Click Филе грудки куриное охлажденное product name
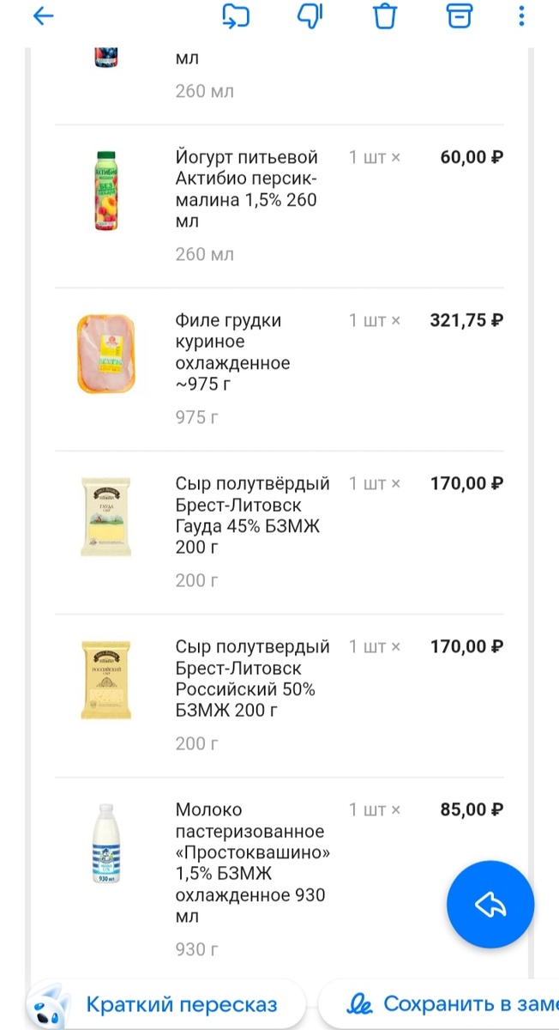559x1030 pixels. [232, 352]
